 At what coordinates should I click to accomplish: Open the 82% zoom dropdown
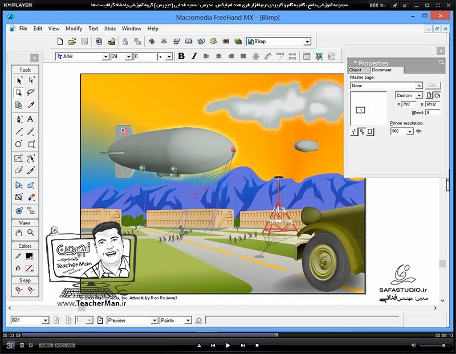(x=46, y=320)
